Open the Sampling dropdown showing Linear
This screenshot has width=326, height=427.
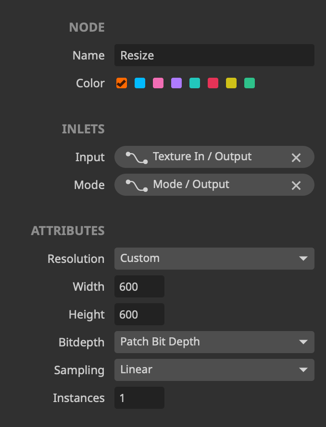pyautogui.click(x=214, y=370)
